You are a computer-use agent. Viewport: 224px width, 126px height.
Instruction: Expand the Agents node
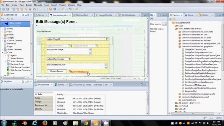coord(6,55)
